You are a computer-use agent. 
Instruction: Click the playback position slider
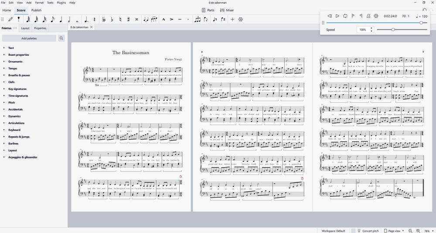(377, 23)
